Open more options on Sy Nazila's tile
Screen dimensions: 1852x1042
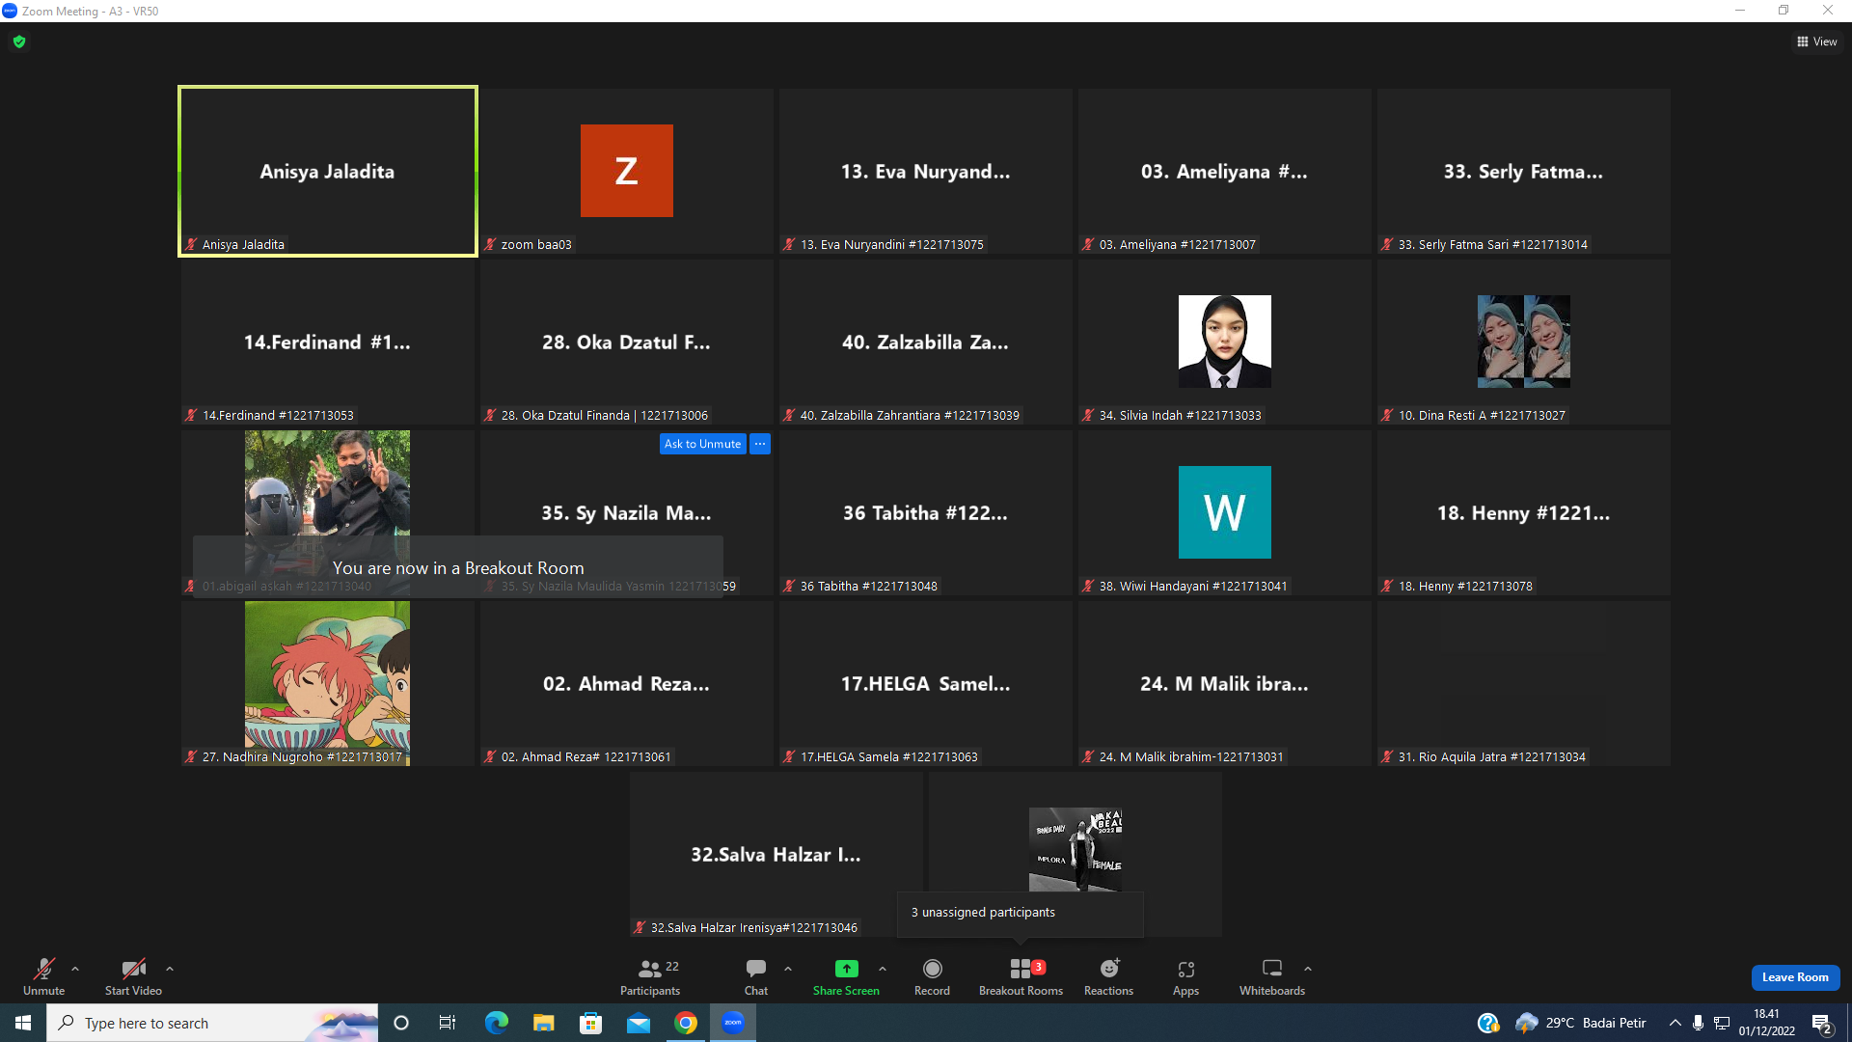coord(760,444)
